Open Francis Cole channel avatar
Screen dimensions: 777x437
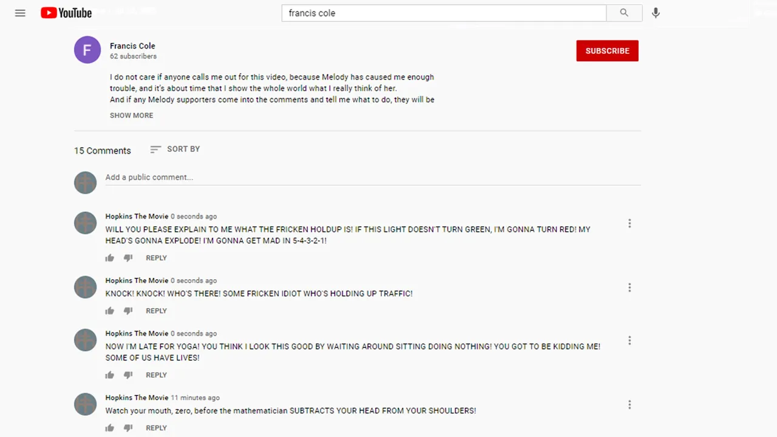(x=87, y=50)
